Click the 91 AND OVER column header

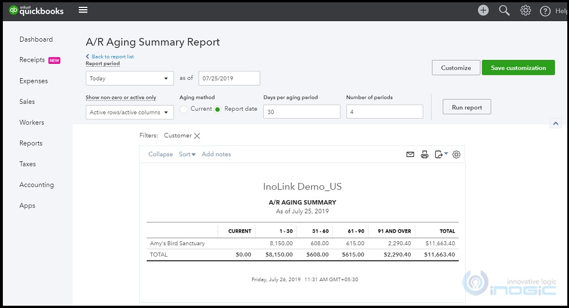[394, 231]
